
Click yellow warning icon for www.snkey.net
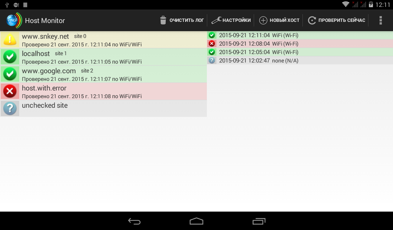coord(10,39)
